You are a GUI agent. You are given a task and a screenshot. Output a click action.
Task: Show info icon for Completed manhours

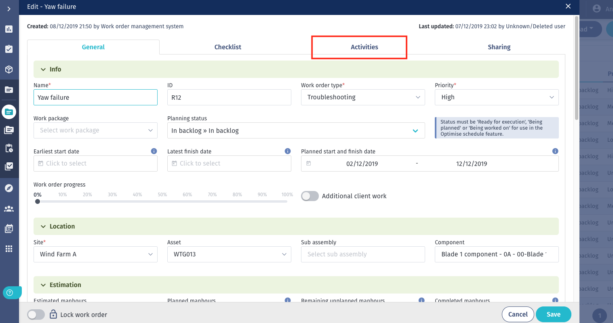(x=555, y=300)
